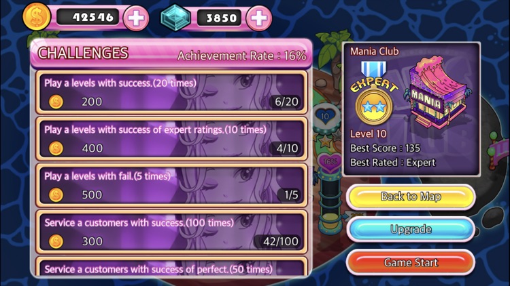The height and width of the screenshot is (286, 510).
Task: Tap the plus button to add gems
Action: point(259,18)
